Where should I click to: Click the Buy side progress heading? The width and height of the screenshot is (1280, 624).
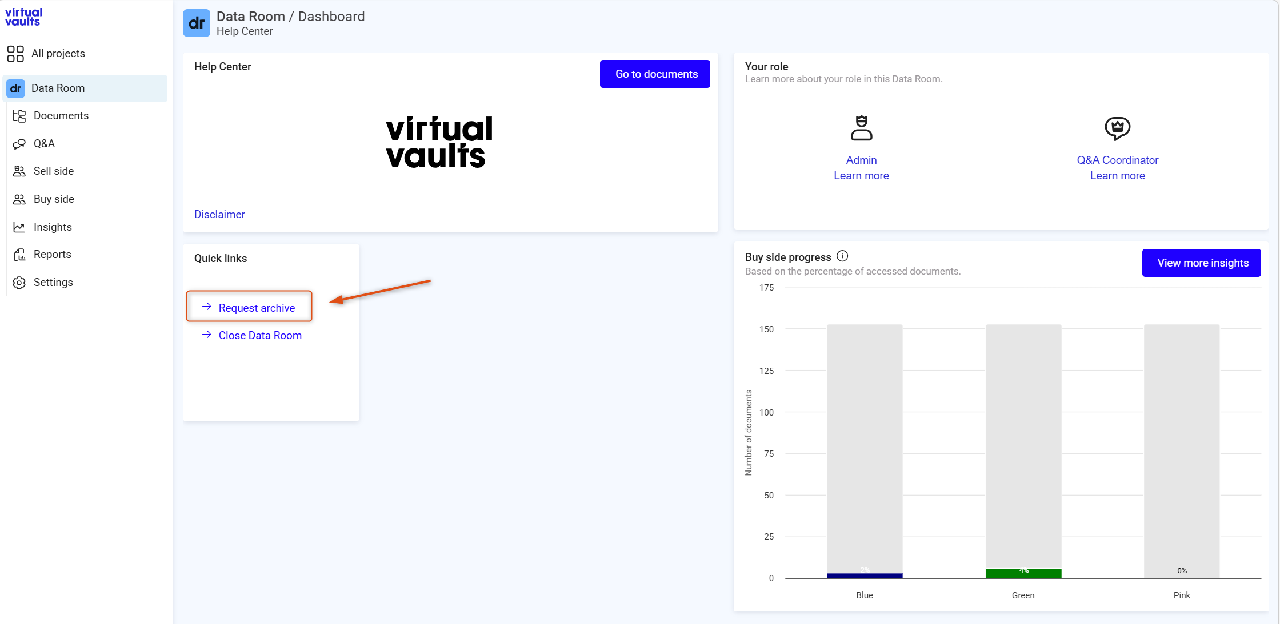pyautogui.click(x=788, y=257)
